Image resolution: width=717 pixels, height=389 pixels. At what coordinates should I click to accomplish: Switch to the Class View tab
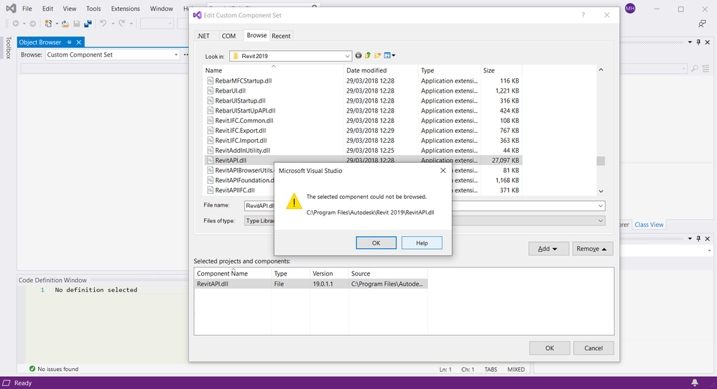649,225
